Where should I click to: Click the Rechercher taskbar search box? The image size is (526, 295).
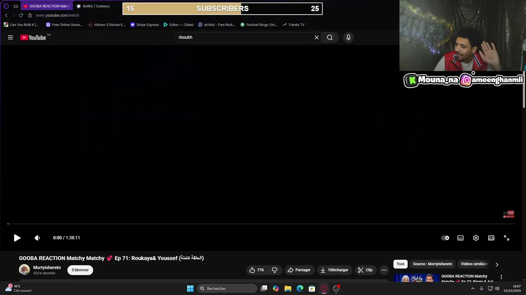[x=227, y=288]
